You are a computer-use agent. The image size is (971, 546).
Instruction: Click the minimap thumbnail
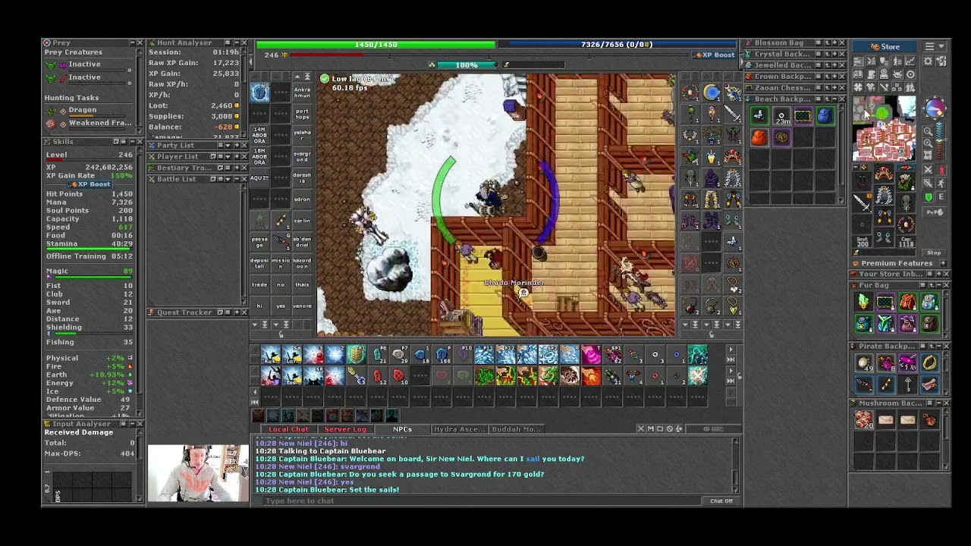[884, 128]
